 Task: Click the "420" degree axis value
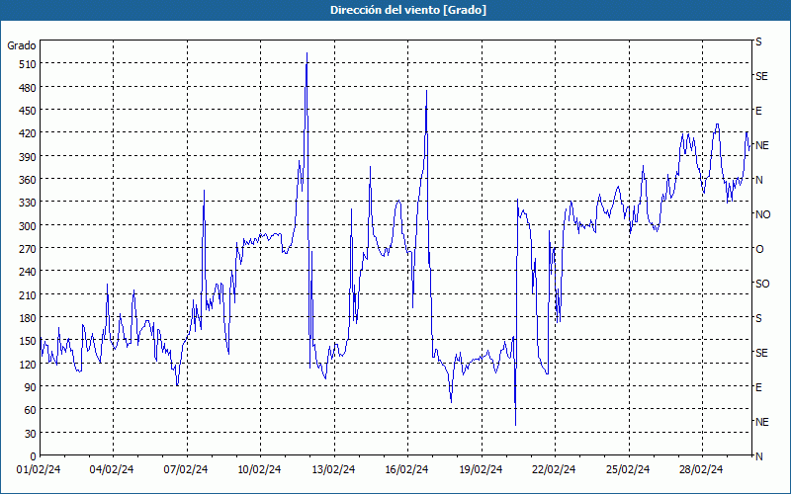pyautogui.click(x=28, y=133)
